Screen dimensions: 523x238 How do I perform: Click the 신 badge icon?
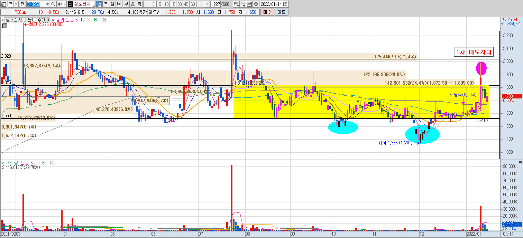[x=71, y=4]
